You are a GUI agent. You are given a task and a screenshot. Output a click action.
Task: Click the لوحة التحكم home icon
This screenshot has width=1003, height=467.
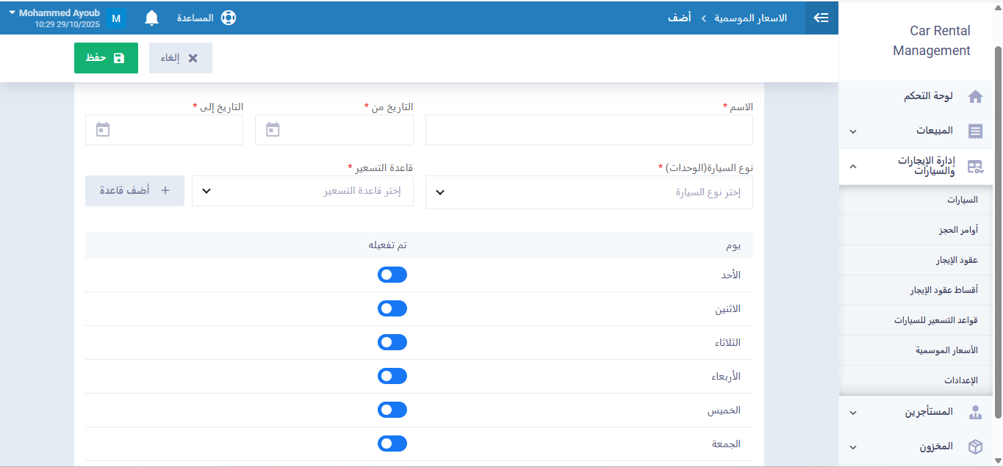975,96
